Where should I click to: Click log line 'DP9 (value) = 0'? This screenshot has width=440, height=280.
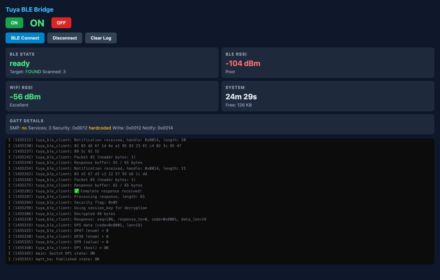coord(58,242)
